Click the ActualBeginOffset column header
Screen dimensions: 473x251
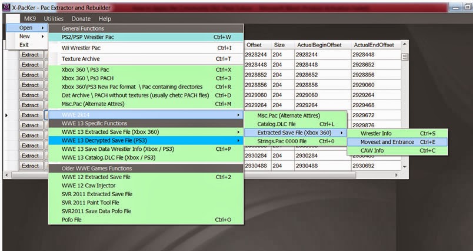pos(322,45)
